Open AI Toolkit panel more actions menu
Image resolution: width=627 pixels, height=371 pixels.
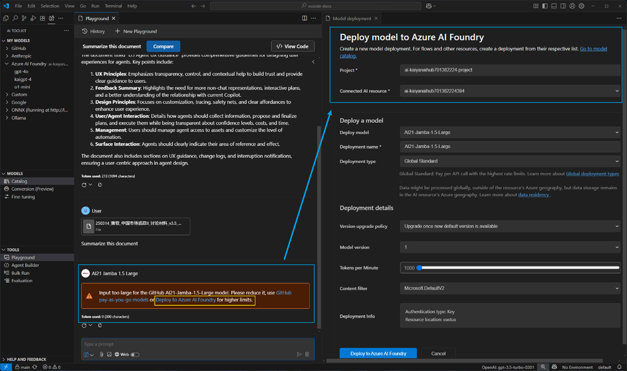coord(67,31)
